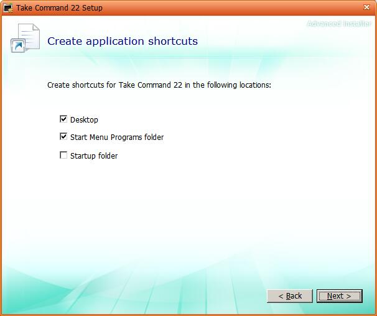Return to previous step with Back
This screenshot has height=316, width=377.
tap(290, 296)
